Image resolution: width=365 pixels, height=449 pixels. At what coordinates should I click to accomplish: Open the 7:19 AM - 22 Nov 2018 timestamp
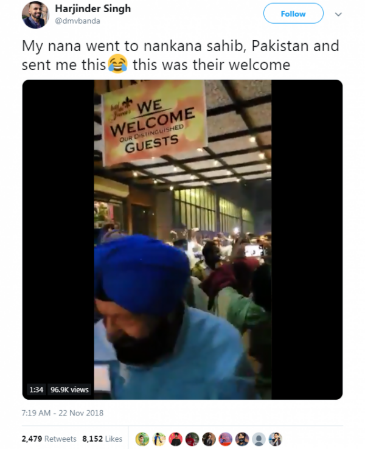click(63, 413)
